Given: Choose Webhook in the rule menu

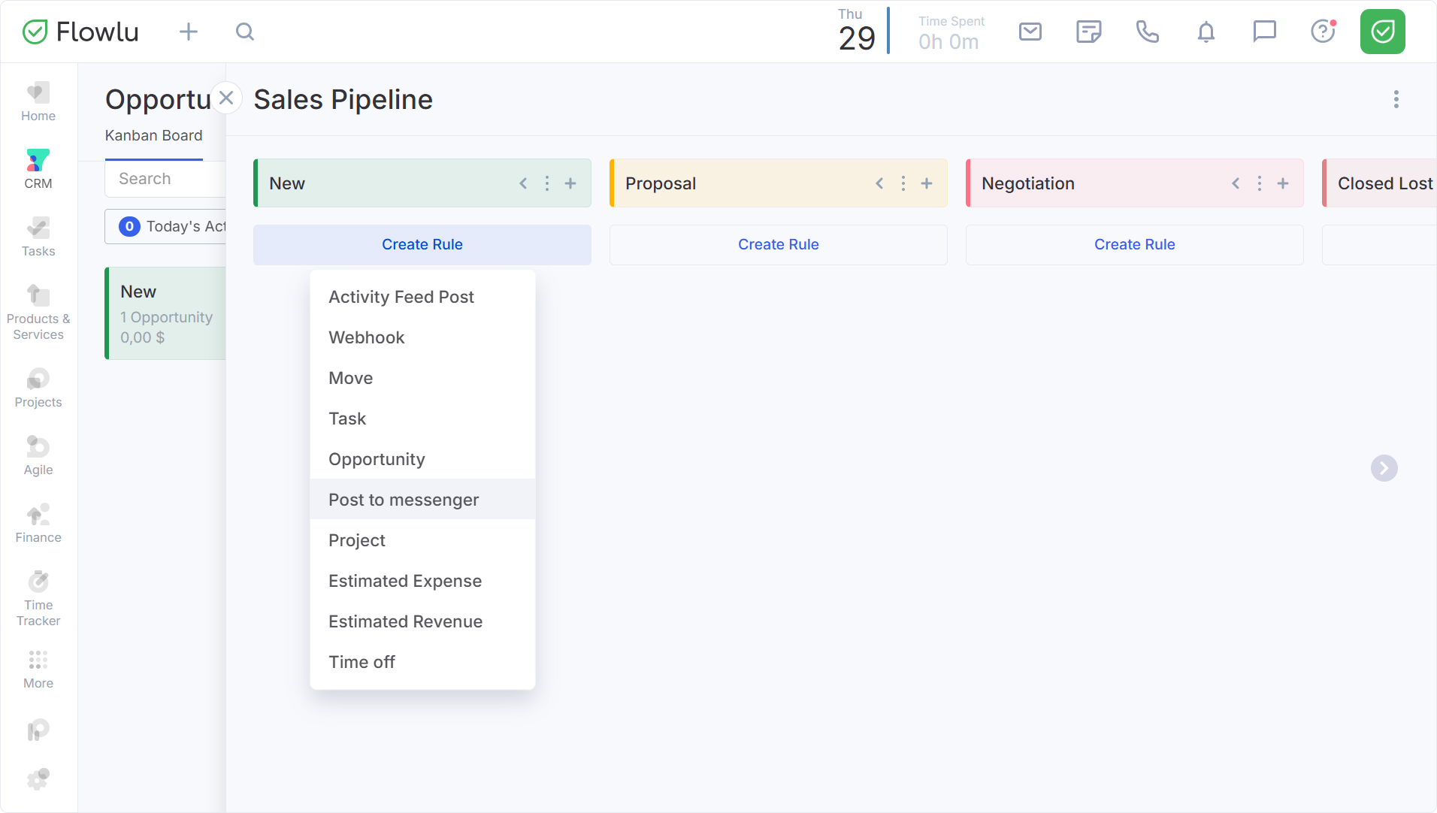Looking at the screenshot, I should [367, 337].
